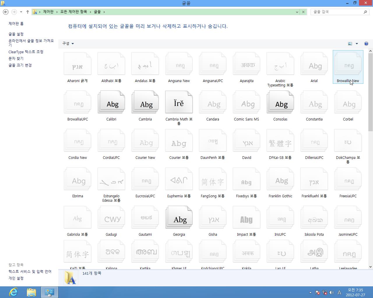The image size is (373, 298).
Task: Select the Arial font family icon
Action: 314,64
